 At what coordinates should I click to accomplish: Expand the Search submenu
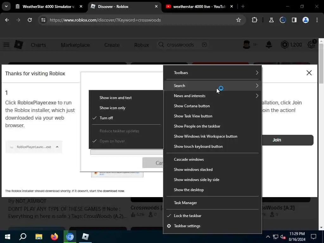212,85
